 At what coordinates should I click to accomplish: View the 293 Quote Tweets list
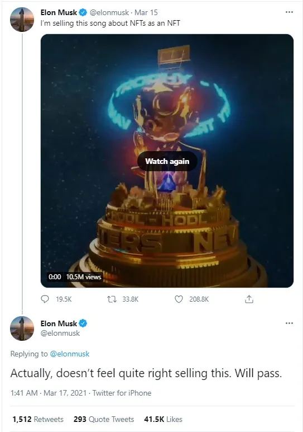104,419
